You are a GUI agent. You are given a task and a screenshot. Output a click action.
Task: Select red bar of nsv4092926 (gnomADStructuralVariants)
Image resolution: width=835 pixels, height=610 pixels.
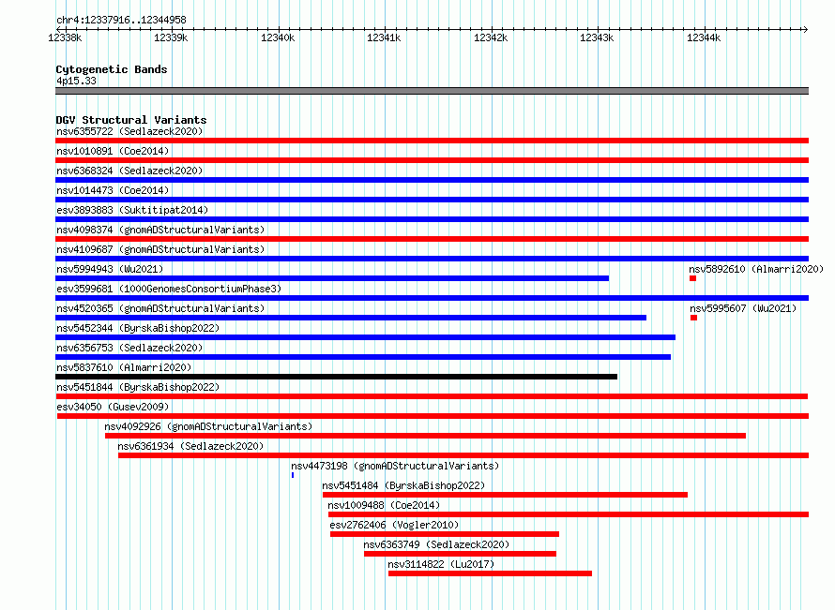click(x=426, y=436)
